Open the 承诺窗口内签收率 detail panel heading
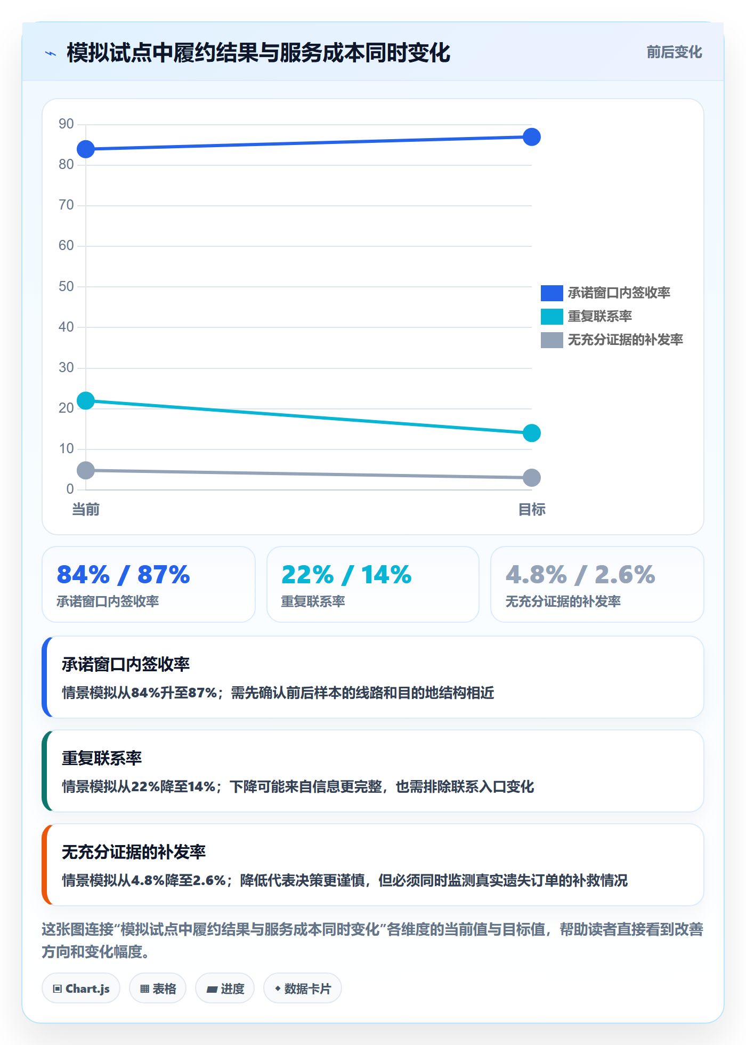 pos(126,664)
